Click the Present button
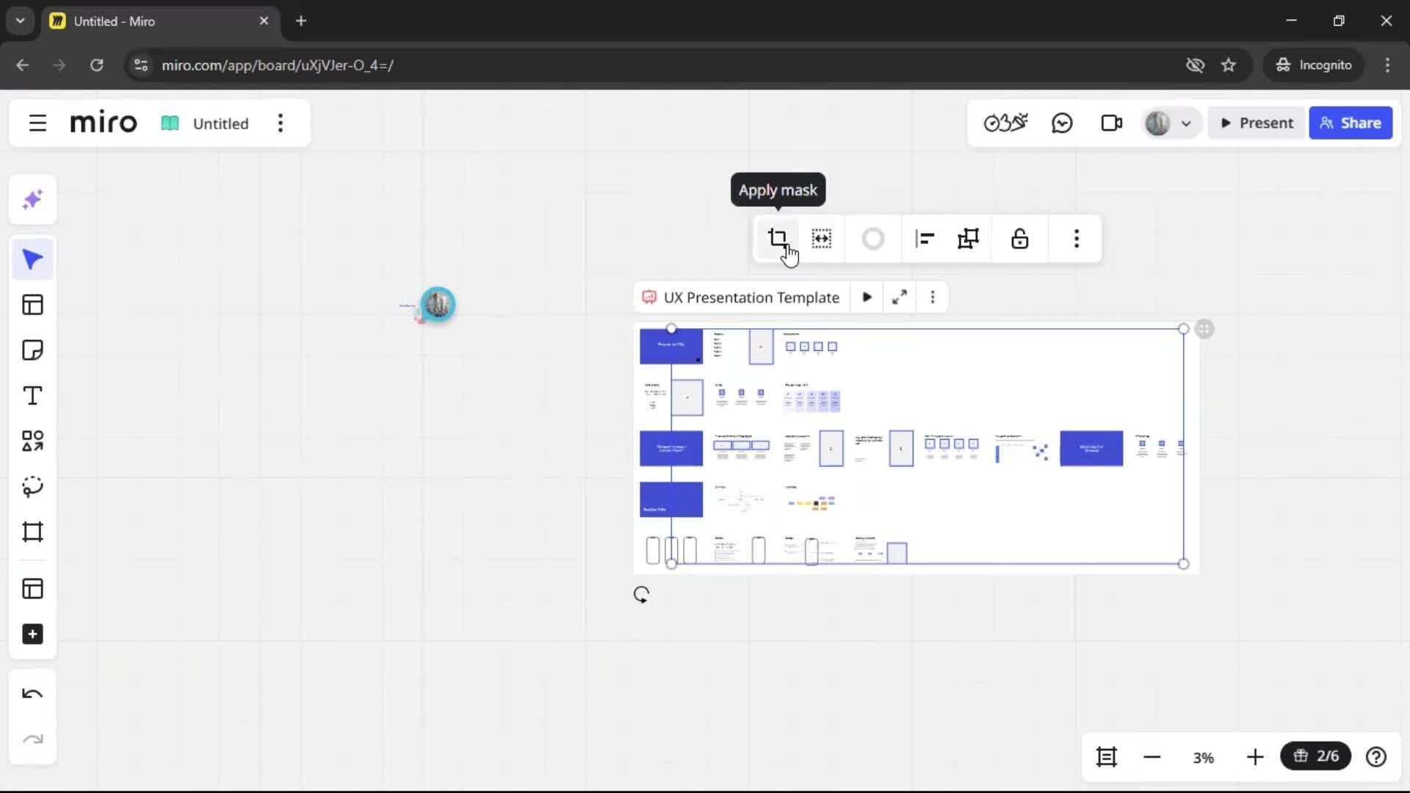The width and height of the screenshot is (1410, 793). point(1257,123)
